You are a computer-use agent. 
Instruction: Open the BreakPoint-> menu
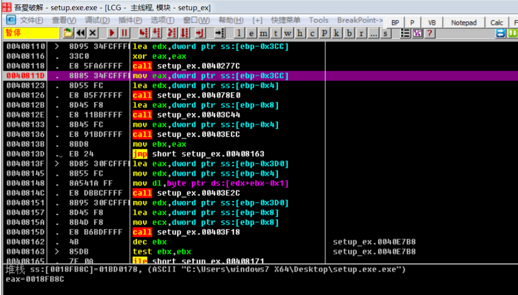coord(360,20)
